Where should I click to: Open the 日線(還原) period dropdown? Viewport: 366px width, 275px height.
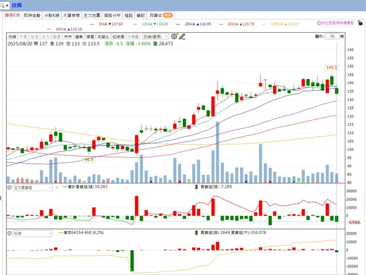point(155,37)
